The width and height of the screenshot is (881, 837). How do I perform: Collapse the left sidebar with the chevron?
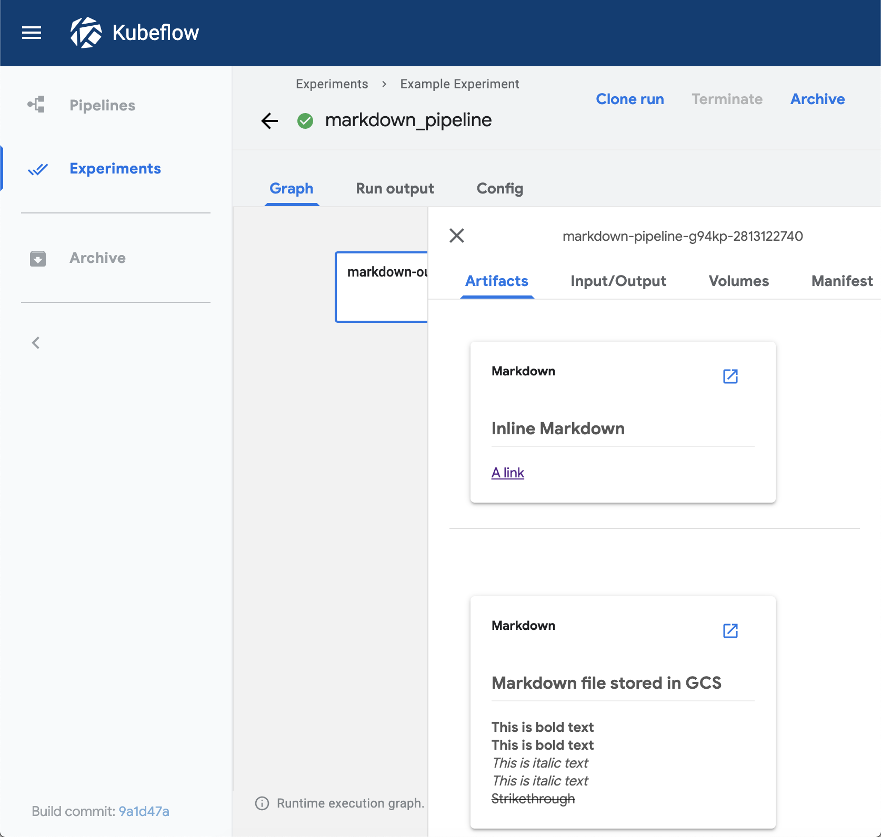click(35, 342)
